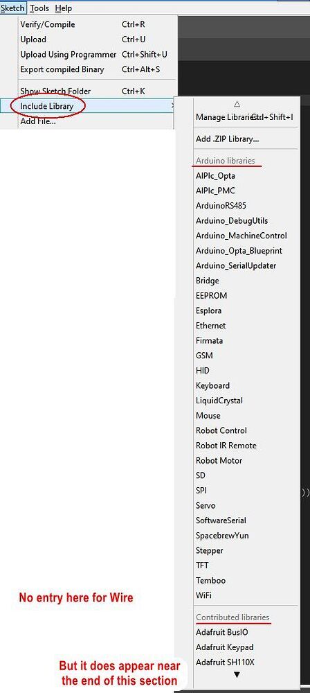
Task: Open the Tools menu
Action: pos(39,8)
